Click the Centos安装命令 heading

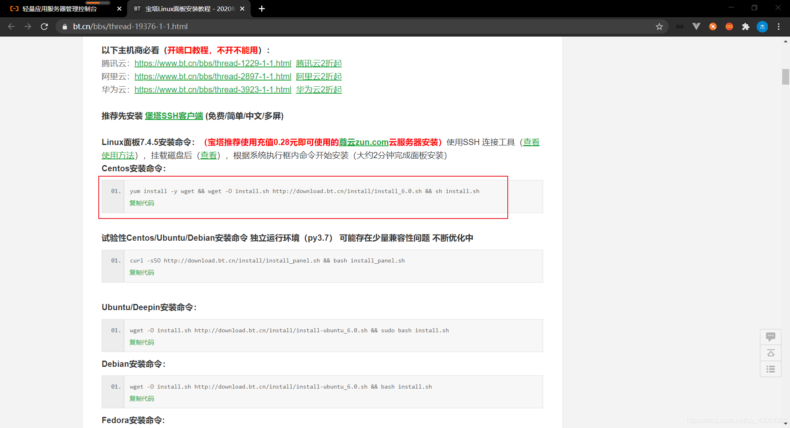134,168
